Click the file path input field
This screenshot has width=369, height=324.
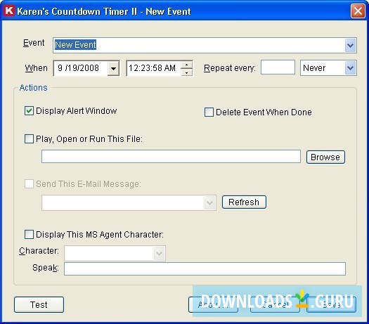click(x=171, y=156)
